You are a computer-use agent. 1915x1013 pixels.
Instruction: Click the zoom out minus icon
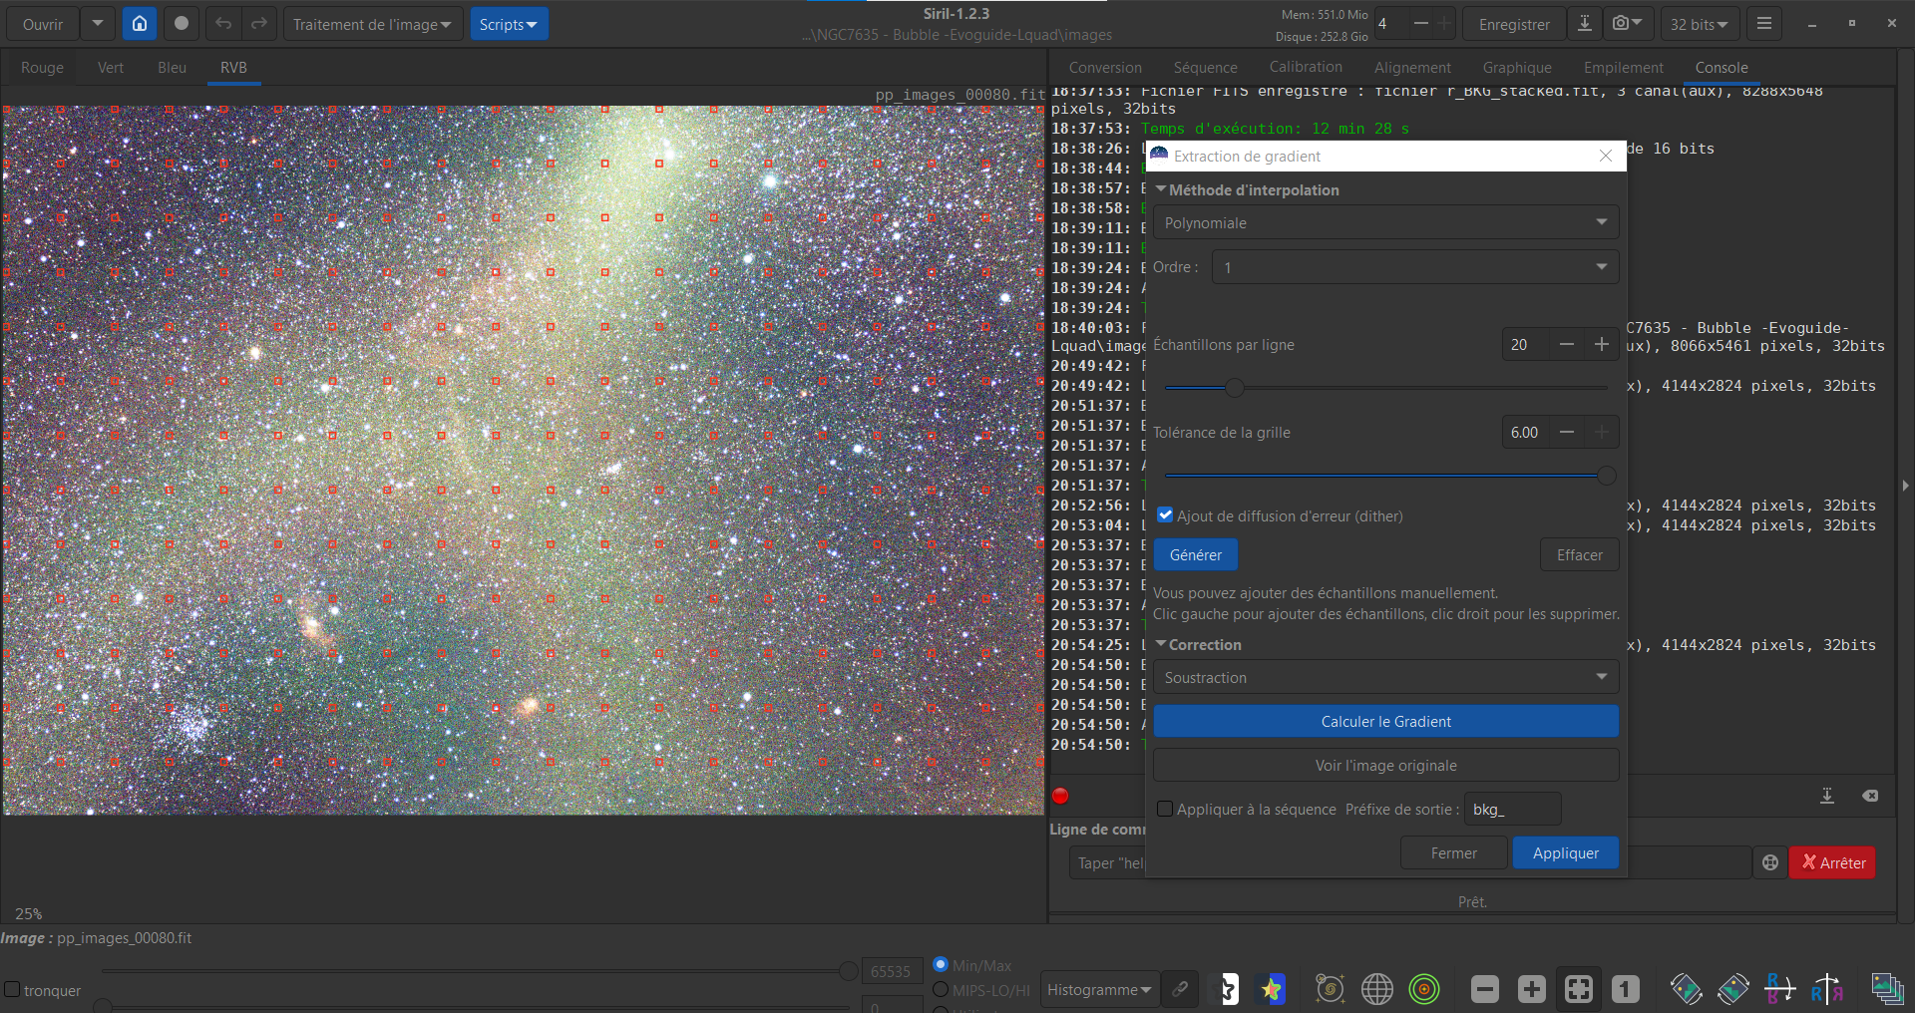[x=1484, y=989]
